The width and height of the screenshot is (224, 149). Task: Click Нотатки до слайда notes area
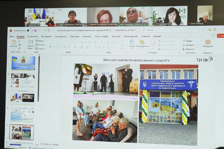(x=49, y=145)
